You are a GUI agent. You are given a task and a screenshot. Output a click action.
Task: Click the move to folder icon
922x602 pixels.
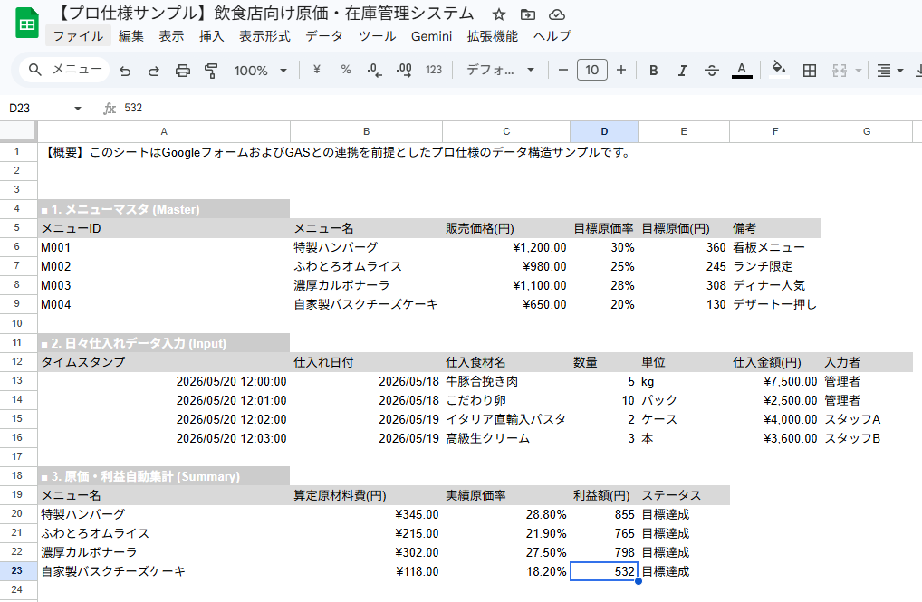[x=528, y=14]
